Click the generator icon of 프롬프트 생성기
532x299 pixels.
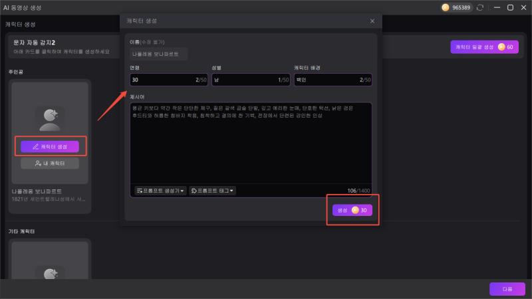point(139,191)
